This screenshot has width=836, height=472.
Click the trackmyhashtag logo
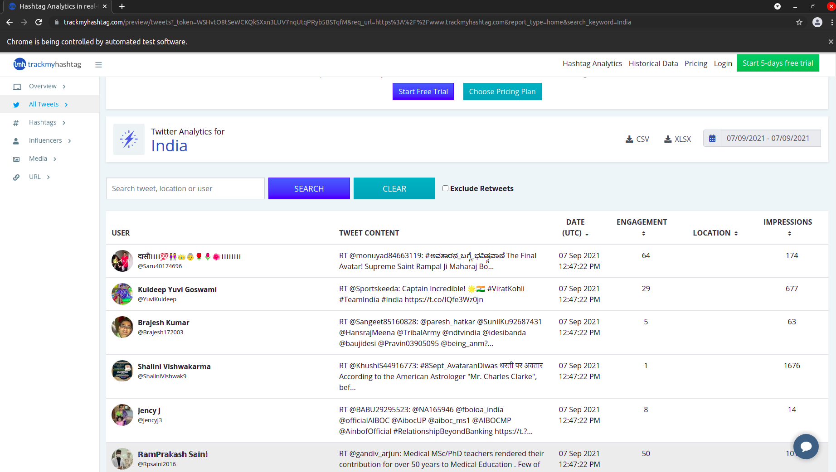click(47, 64)
